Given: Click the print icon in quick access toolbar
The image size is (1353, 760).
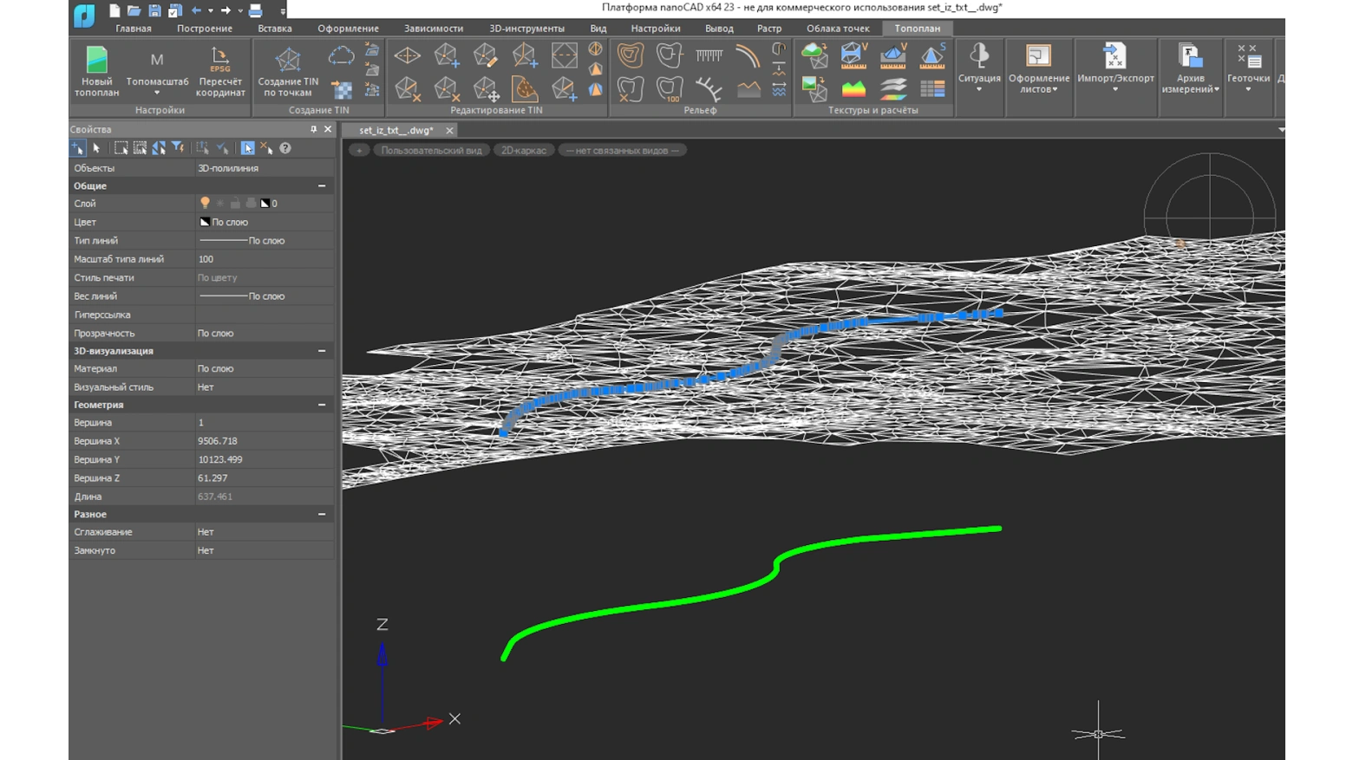Looking at the screenshot, I should (255, 10).
